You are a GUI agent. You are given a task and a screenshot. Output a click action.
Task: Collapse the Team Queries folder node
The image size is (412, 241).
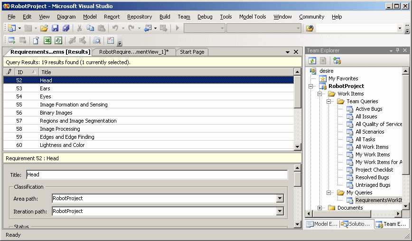(328, 101)
